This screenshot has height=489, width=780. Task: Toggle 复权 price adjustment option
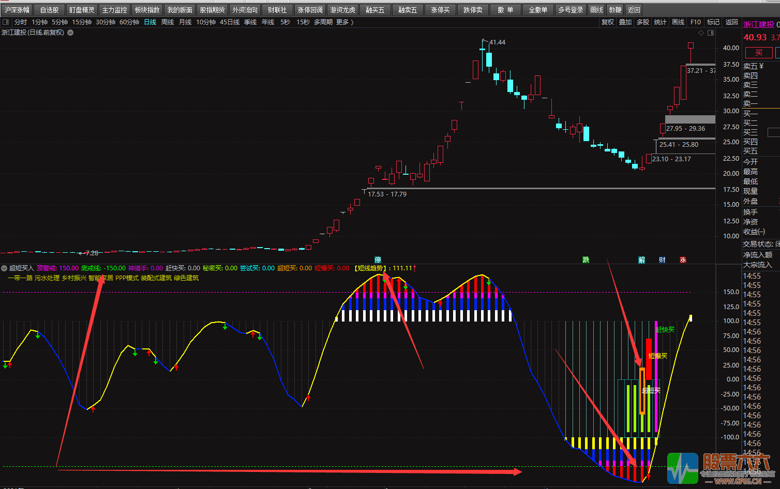[608, 22]
